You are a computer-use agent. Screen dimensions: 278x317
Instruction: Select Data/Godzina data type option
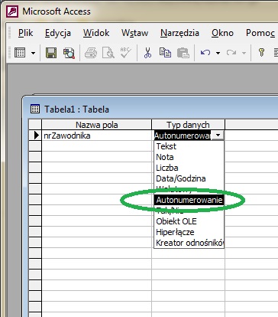pos(181,178)
